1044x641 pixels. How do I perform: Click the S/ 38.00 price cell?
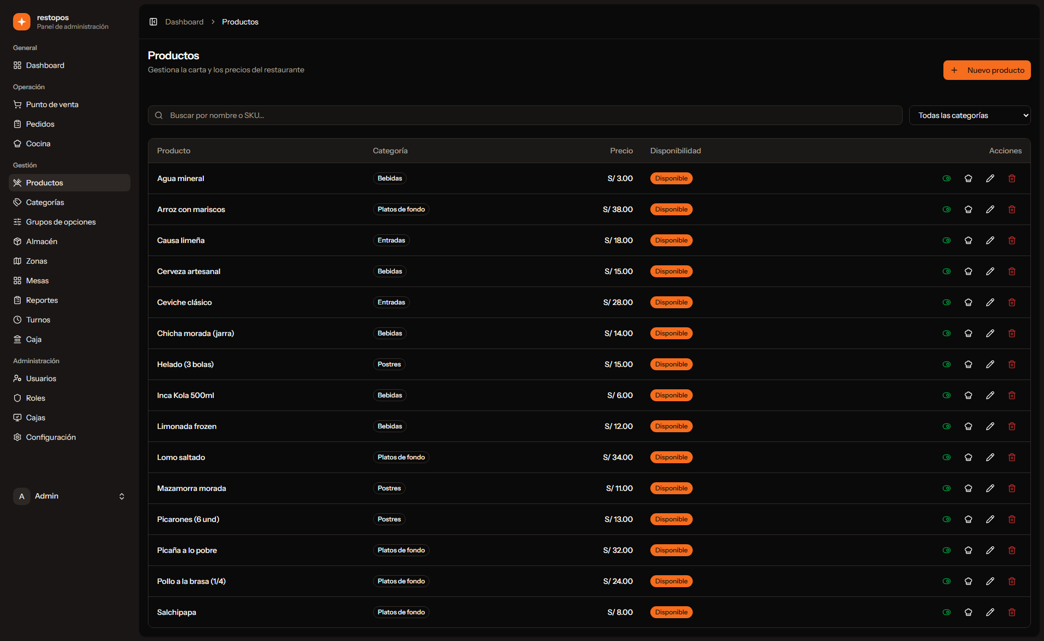click(x=618, y=209)
